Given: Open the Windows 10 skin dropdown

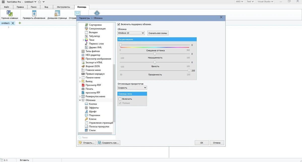Looking at the screenshot, I should point(131,33).
